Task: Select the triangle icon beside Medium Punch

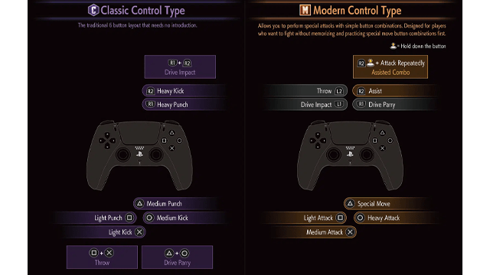Action: click(x=139, y=204)
